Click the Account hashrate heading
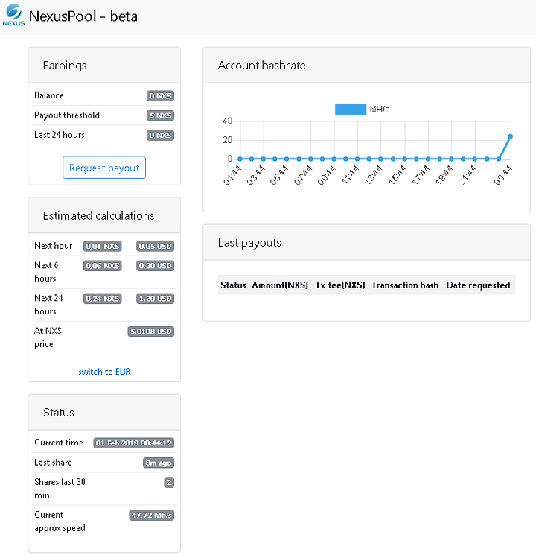This screenshot has width=536, height=555. [x=261, y=66]
